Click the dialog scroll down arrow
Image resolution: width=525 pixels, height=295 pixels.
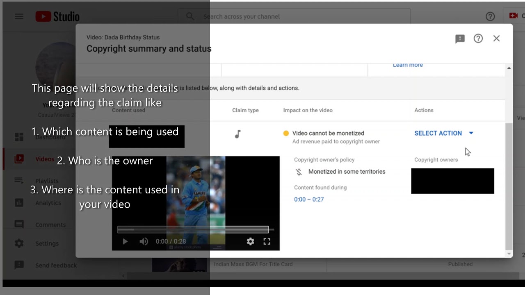pyautogui.click(x=509, y=254)
